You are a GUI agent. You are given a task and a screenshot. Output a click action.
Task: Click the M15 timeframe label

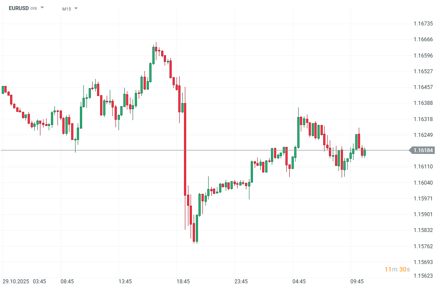pyautogui.click(x=66, y=9)
